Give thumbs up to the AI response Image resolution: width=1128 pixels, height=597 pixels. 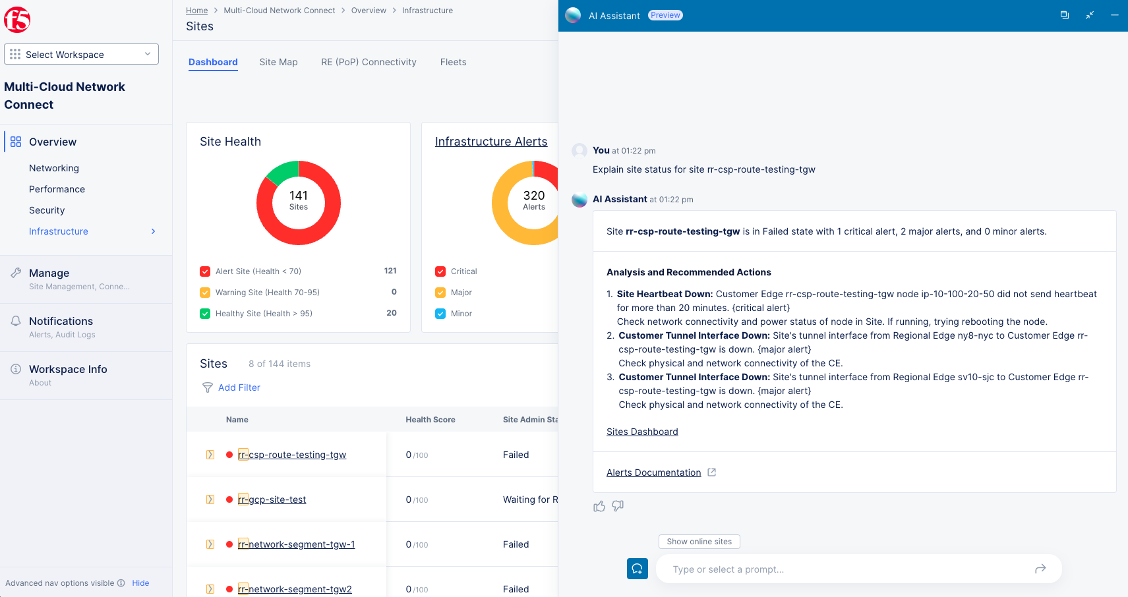[599, 506]
